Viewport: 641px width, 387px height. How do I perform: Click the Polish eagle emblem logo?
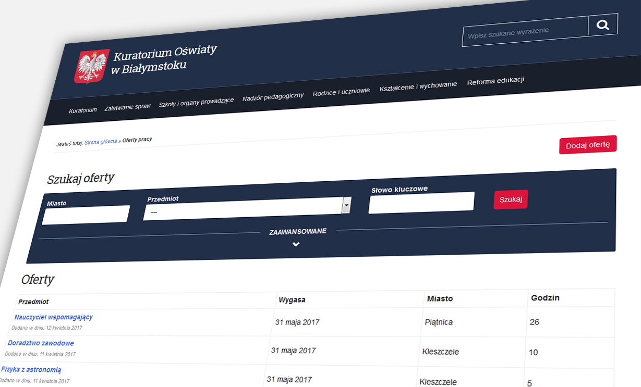(x=91, y=66)
